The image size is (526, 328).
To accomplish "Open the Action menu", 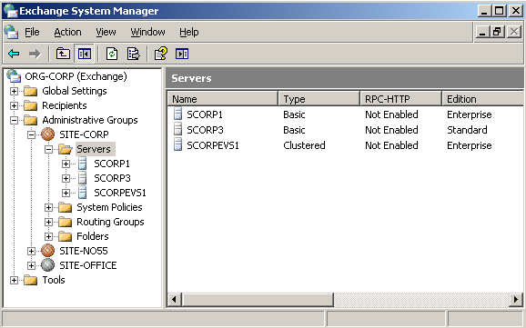I will [67, 32].
